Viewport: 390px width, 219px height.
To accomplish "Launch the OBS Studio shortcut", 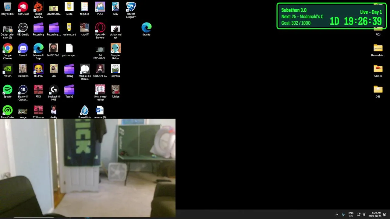I will 23,30.
